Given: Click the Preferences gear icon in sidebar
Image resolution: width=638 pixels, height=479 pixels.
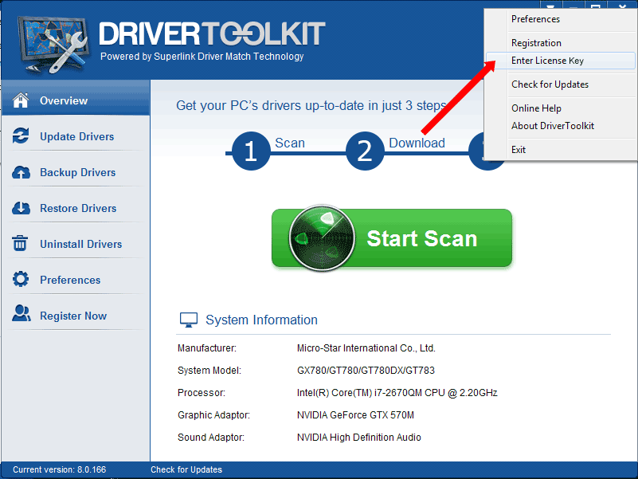Looking at the screenshot, I should [21, 279].
